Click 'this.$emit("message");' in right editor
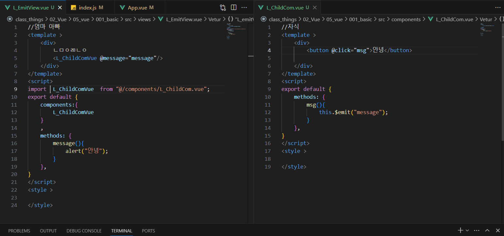 point(354,112)
